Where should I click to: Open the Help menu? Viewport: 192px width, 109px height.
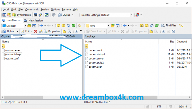75,9
